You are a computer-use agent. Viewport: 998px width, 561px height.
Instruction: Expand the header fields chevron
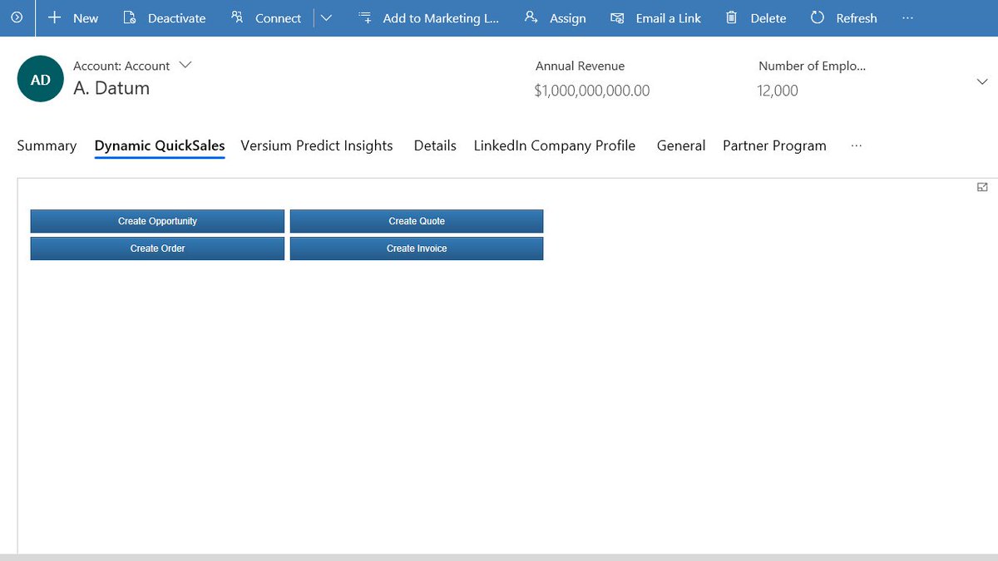[982, 81]
